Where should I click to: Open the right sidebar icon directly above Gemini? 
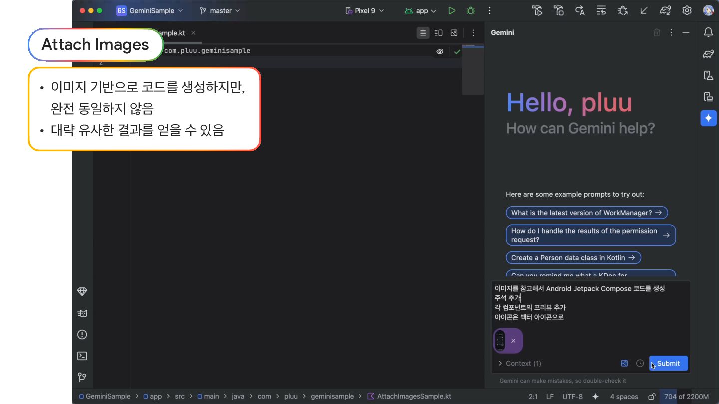pos(708,97)
